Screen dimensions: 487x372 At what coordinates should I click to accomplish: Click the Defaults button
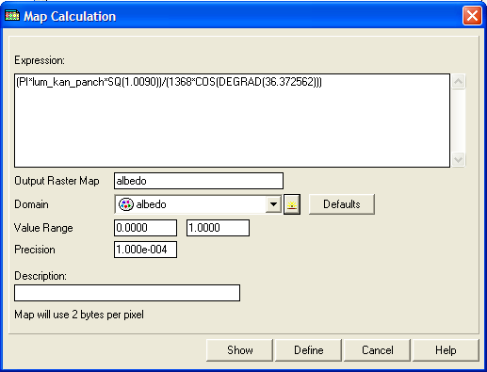(342, 204)
